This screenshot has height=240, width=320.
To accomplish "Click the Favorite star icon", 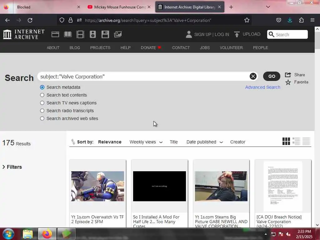I will tap(288, 82).
